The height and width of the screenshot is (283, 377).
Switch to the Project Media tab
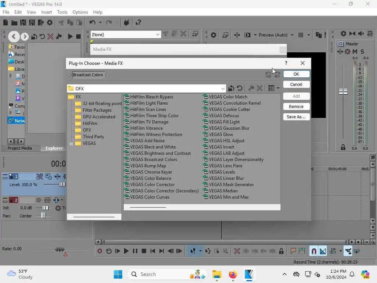[20, 148]
